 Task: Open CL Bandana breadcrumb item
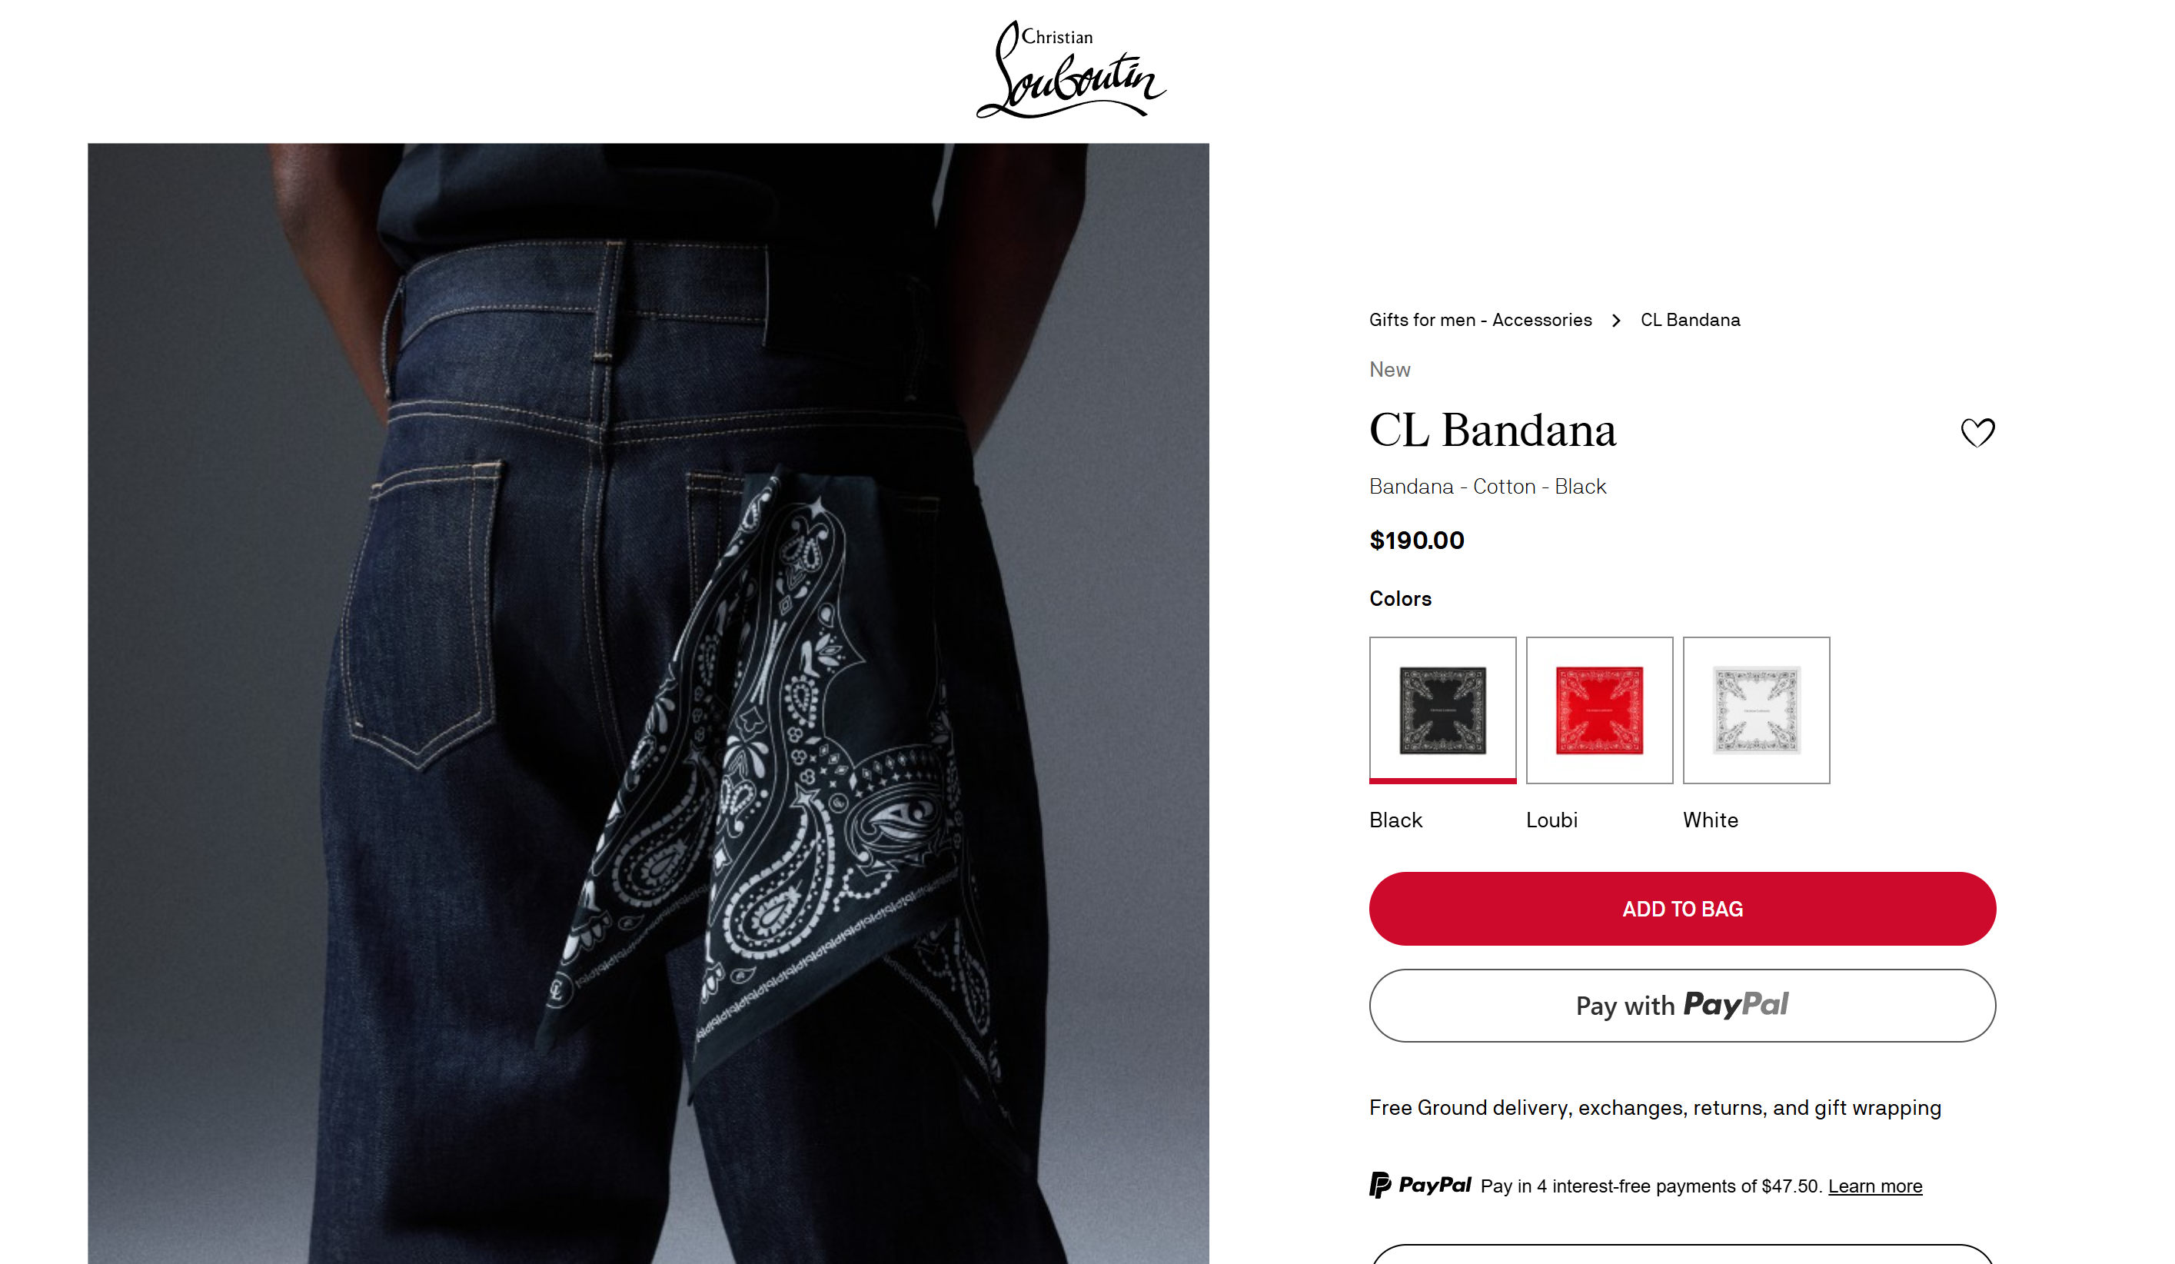click(x=1690, y=321)
